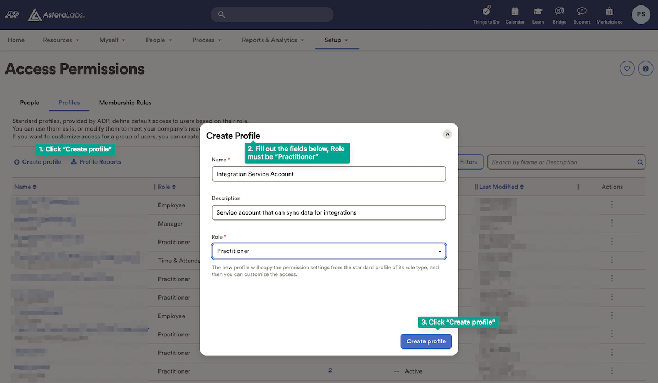This screenshot has width=658, height=383.
Task: Open the Marketplace icon
Action: (609, 12)
